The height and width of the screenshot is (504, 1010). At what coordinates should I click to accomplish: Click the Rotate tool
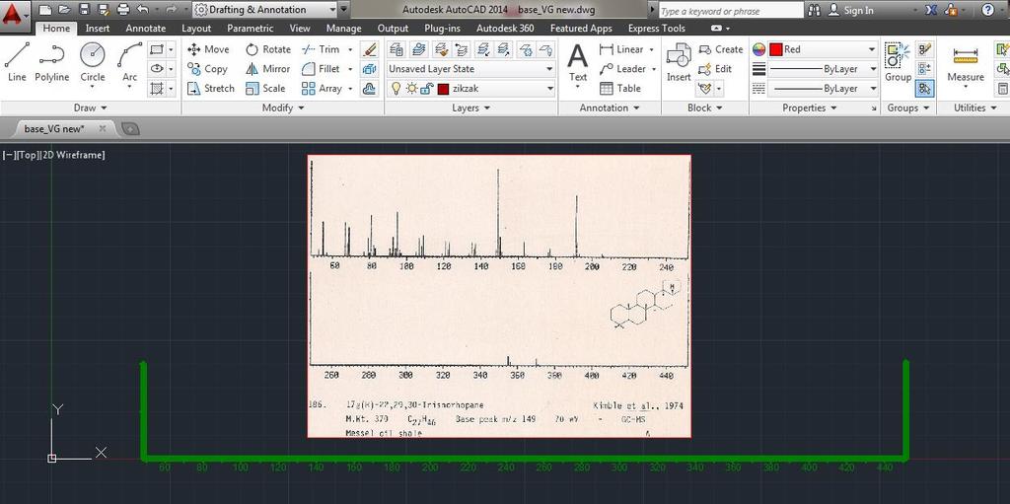[268, 49]
